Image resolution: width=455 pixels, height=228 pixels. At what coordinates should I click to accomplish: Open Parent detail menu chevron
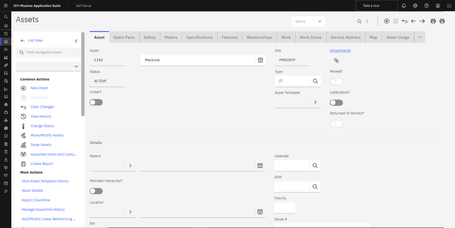130,166
